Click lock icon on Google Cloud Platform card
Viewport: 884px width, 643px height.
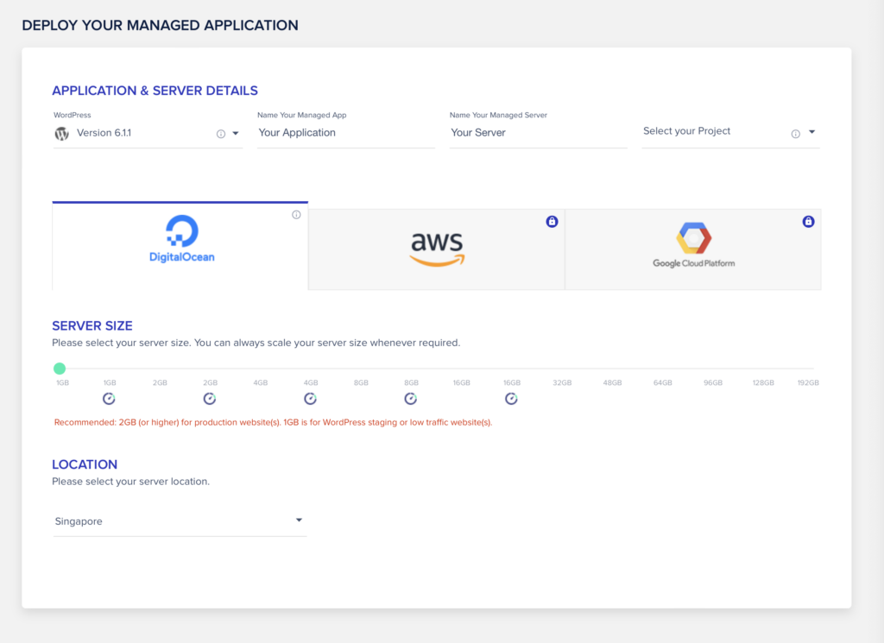[x=808, y=222]
